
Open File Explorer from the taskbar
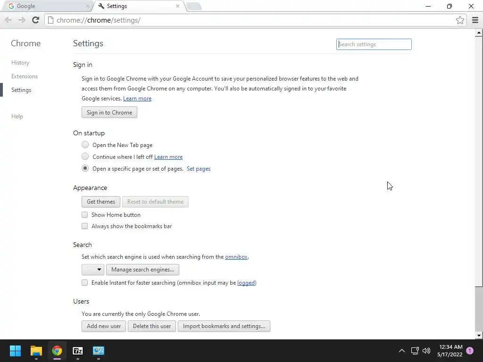(x=36, y=351)
